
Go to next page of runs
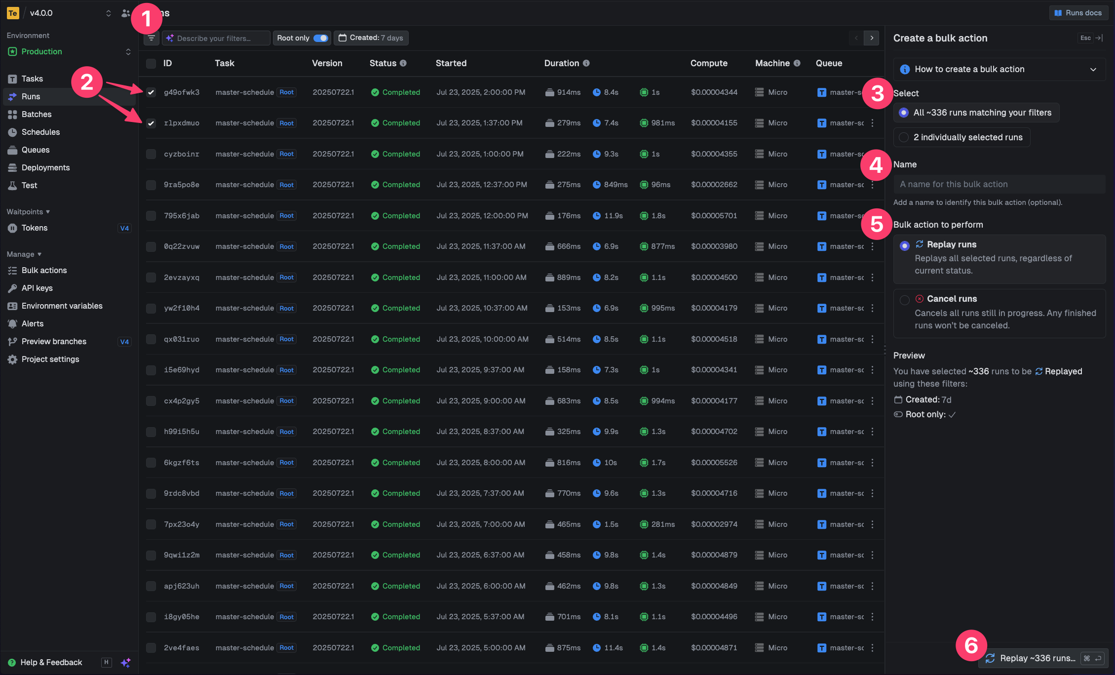click(872, 38)
